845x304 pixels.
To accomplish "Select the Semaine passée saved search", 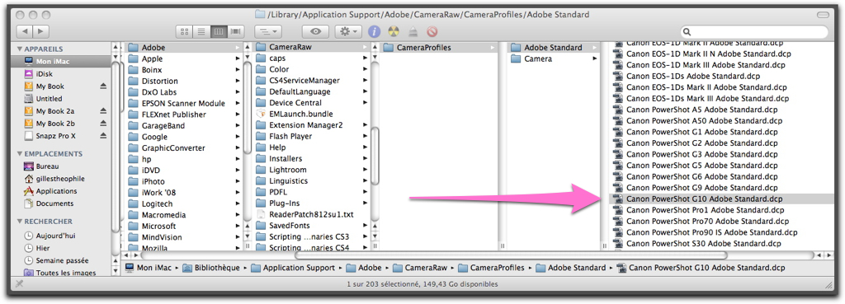I will 63,260.
